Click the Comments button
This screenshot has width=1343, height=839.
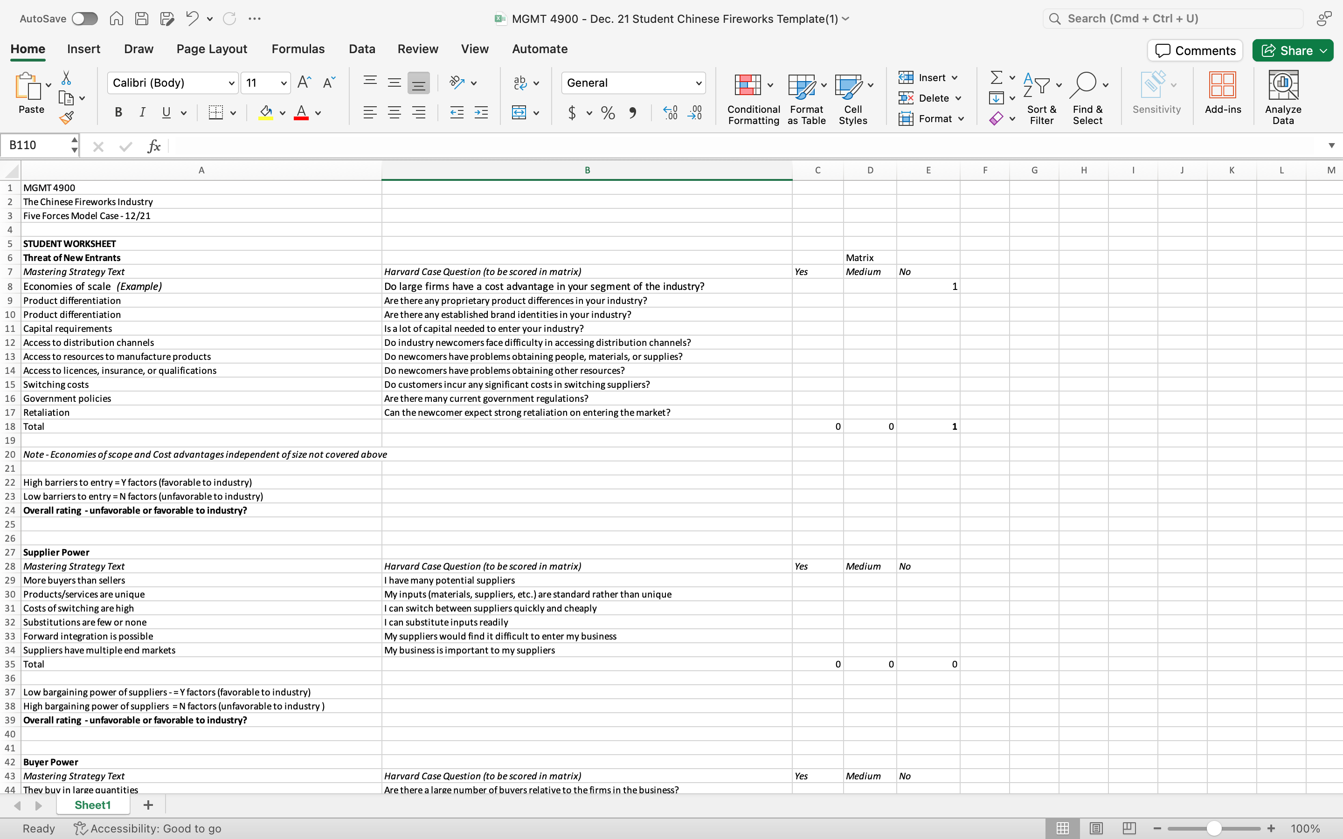(x=1195, y=50)
